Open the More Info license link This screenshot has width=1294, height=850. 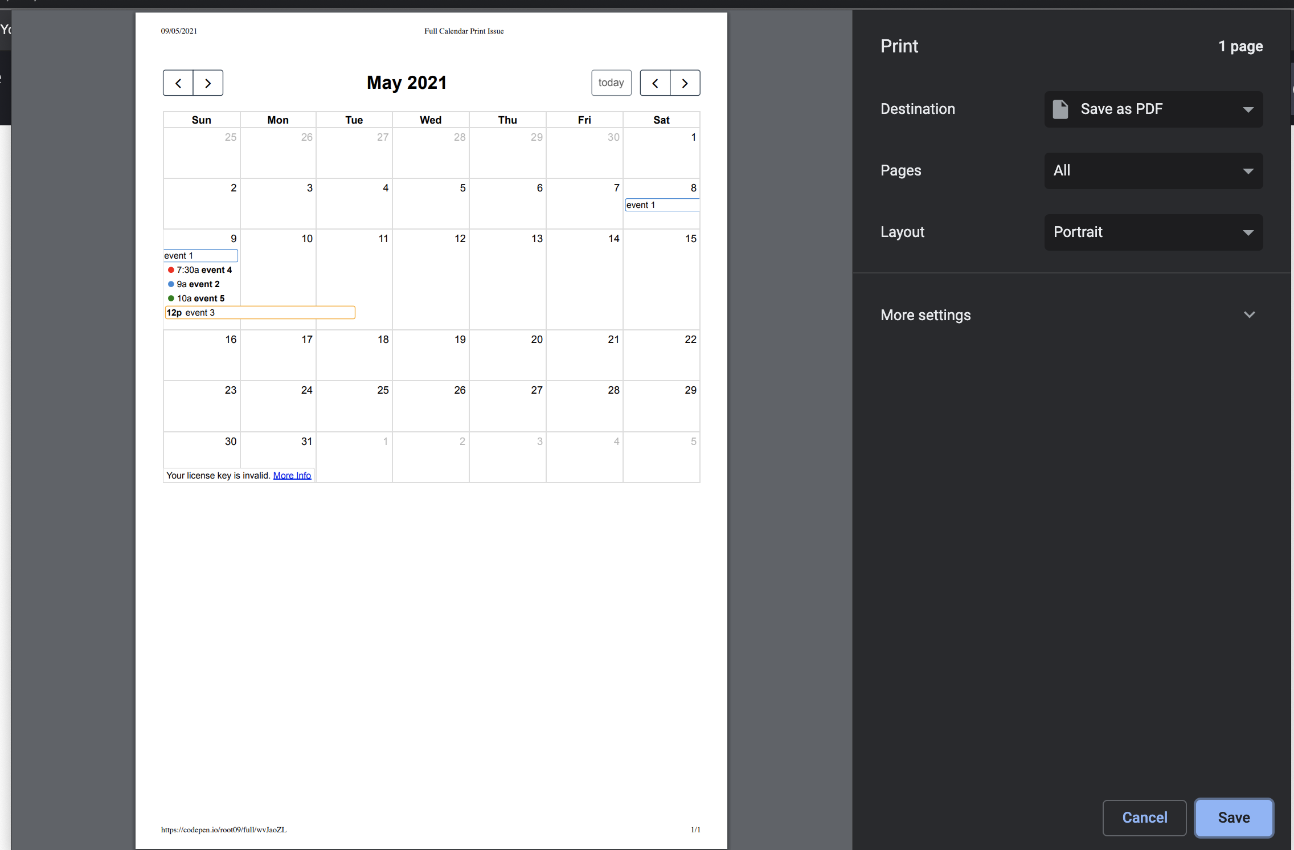[292, 476]
